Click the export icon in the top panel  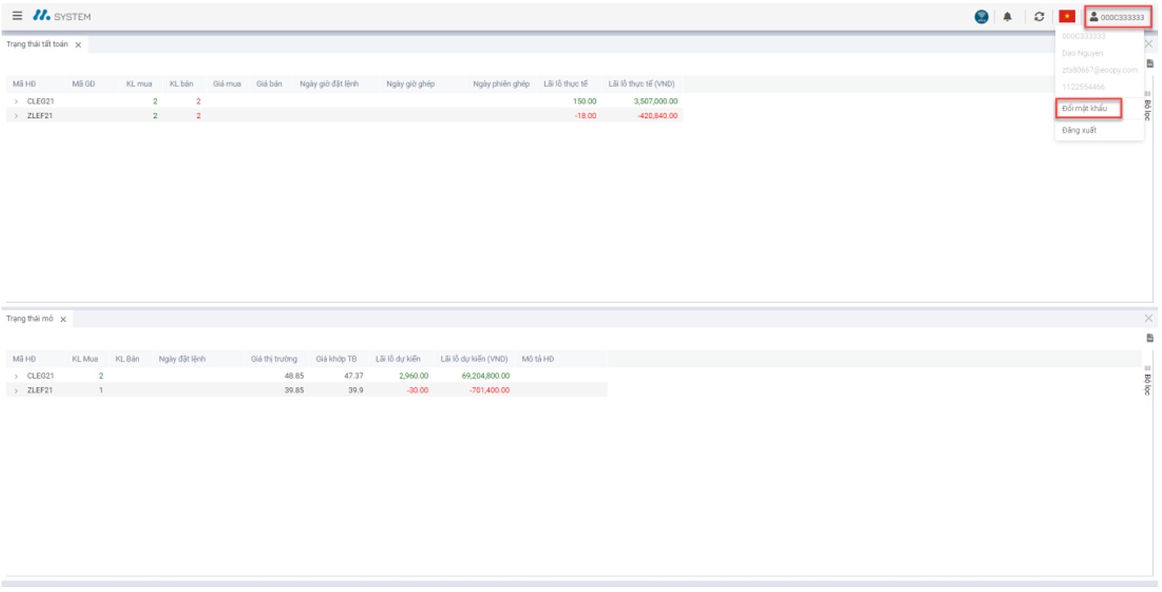(1150, 63)
